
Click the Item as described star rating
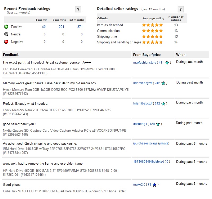pos(152,25)
